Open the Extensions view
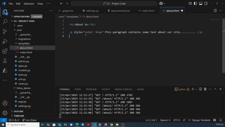 tap(5, 51)
